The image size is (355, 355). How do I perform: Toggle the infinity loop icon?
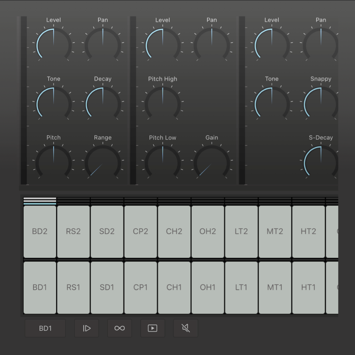(x=120, y=328)
